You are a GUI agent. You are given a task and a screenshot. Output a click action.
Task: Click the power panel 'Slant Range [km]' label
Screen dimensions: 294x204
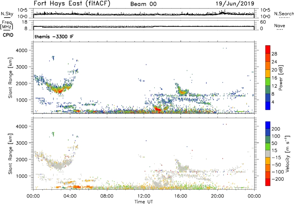[x=10, y=78]
